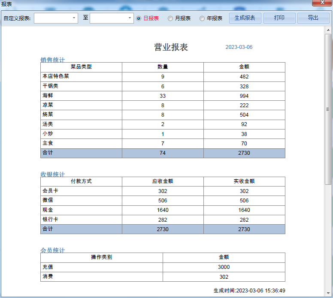Image resolution: width=333 pixels, height=298 pixels.
Task: Click the 收银统计 section heading
Action: [x=53, y=174]
